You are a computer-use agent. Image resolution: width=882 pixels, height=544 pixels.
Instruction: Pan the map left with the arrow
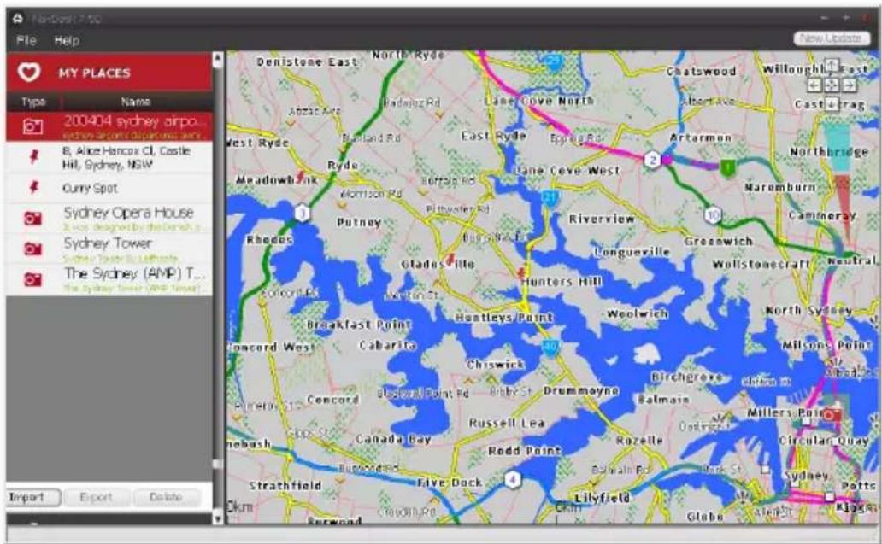[814, 85]
